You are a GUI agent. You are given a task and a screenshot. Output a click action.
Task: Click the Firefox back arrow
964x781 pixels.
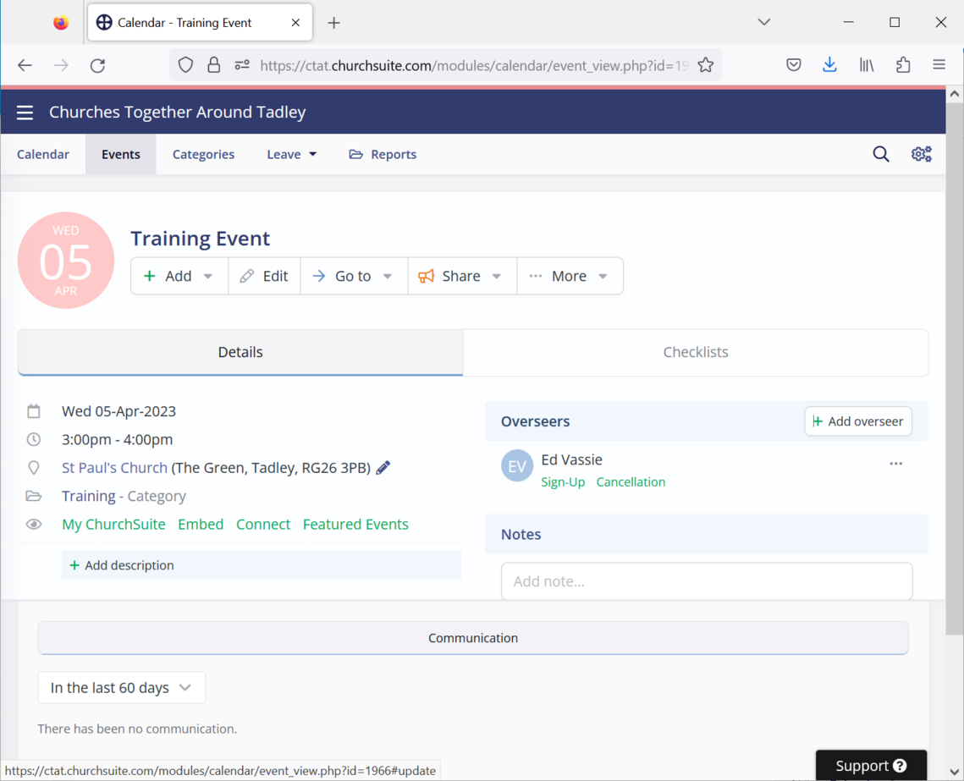(x=25, y=65)
